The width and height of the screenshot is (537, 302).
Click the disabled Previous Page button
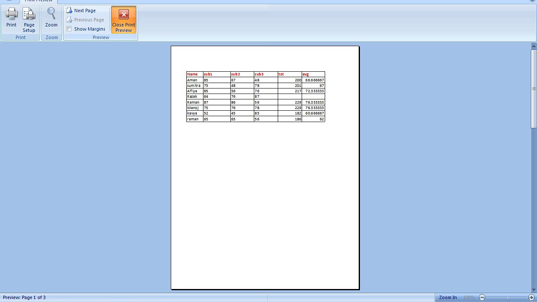pyautogui.click(x=85, y=20)
